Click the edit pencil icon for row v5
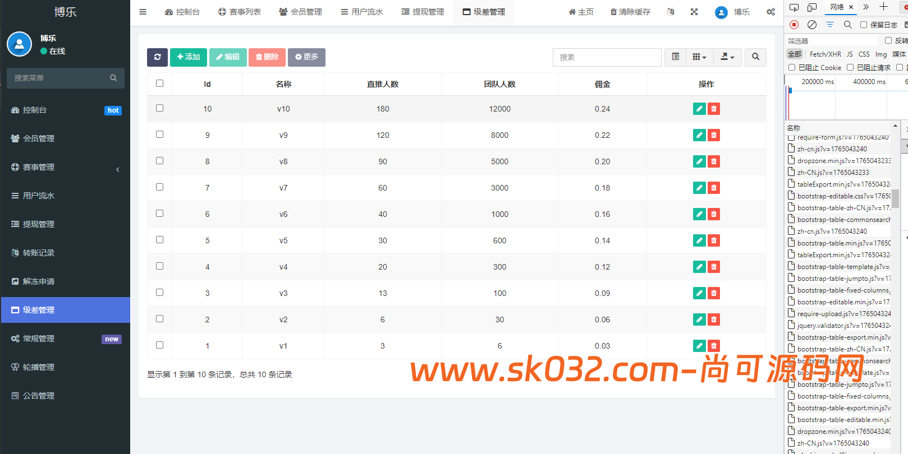Screen dimensions: 908x454 click(x=699, y=240)
